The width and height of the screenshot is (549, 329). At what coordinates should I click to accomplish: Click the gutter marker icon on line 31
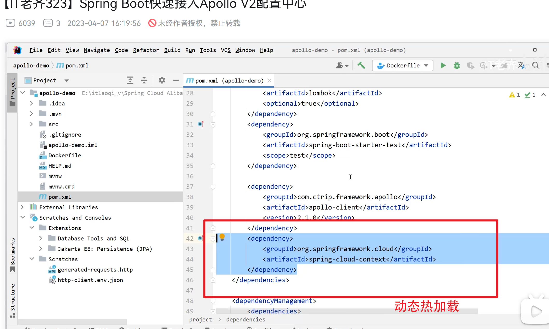tap(201, 124)
